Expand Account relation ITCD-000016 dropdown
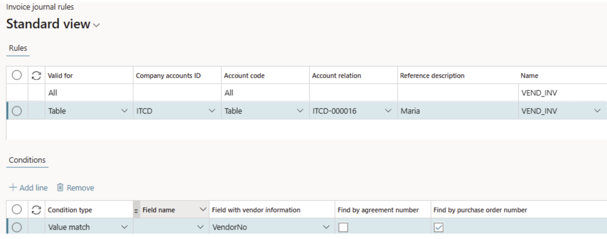The height and width of the screenshot is (239, 607). point(388,111)
